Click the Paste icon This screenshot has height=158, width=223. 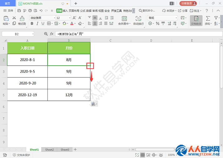pyautogui.click(x=6, y=18)
